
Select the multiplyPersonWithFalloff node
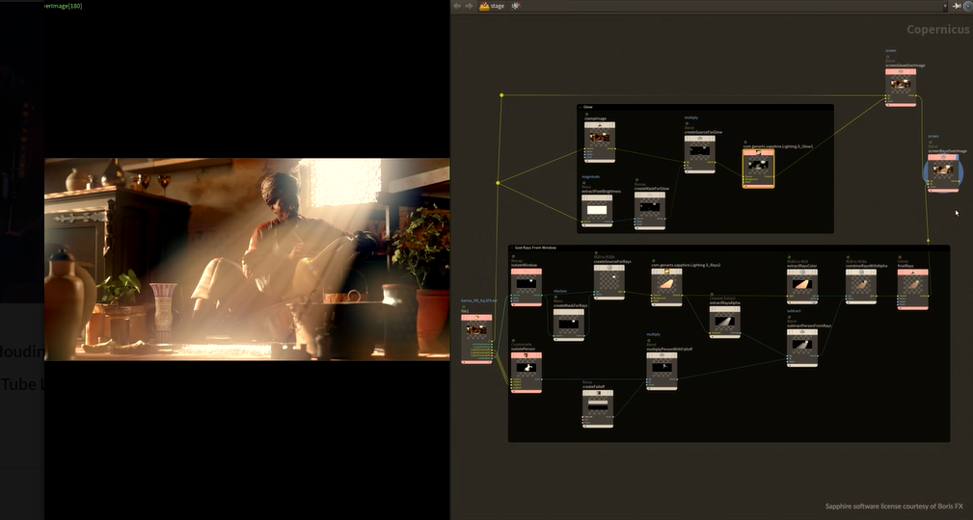662,371
